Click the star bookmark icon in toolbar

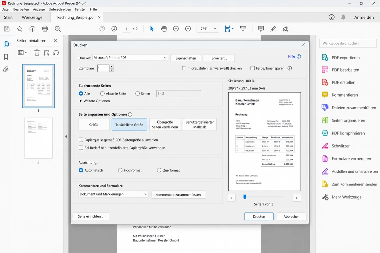point(20,29)
